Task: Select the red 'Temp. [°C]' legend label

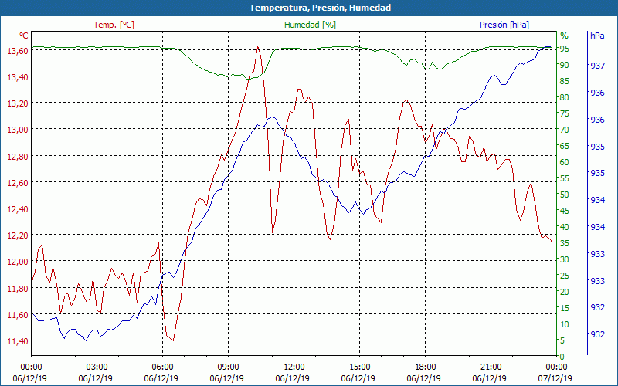Action: point(114,25)
